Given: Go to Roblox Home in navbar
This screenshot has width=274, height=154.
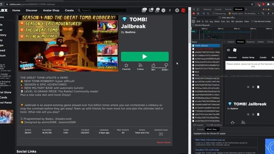Looking at the screenshot, I should [x=16, y=10].
